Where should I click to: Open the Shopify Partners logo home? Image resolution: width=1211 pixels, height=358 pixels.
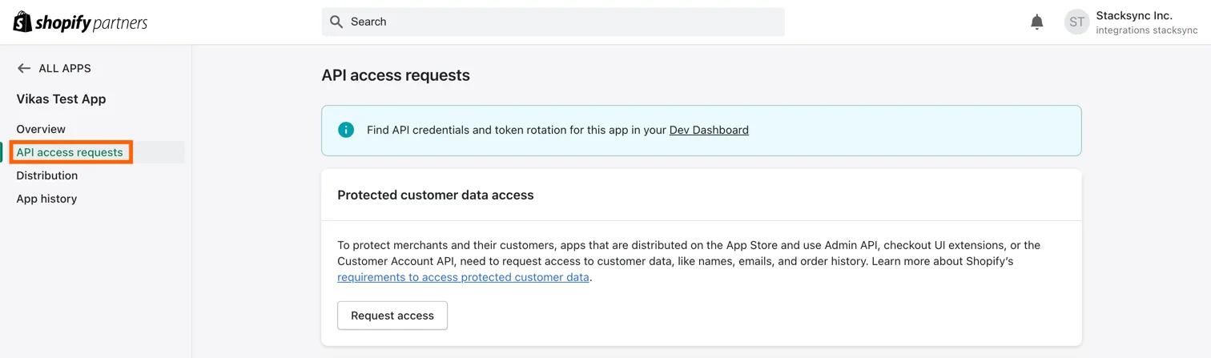pos(80,22)
